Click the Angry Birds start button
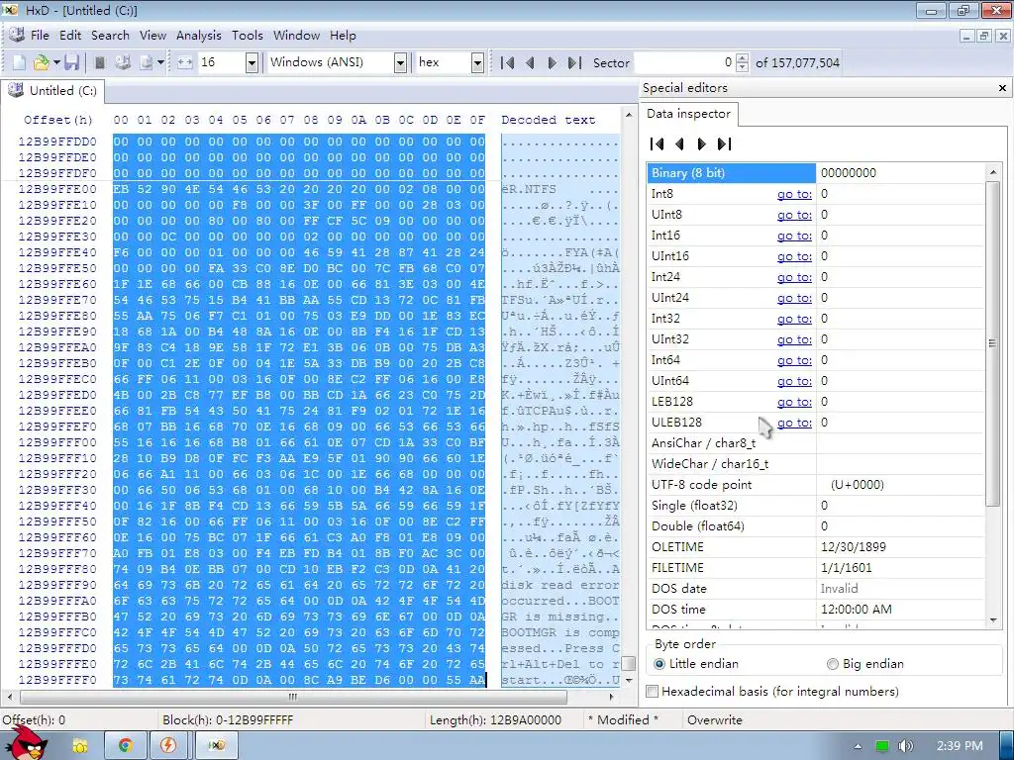Image resolution: width=1014 pixels, height=760 pixels. 27,743
